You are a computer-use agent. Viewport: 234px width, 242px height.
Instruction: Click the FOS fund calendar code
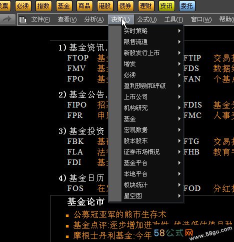pos(75,188)
